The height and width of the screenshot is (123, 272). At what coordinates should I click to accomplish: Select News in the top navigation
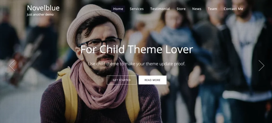point(197,9)
